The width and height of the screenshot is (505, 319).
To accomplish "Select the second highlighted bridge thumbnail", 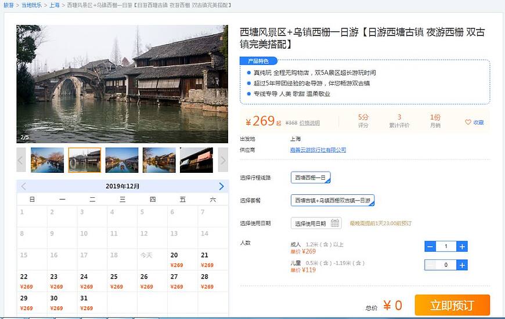I will 85,160.
